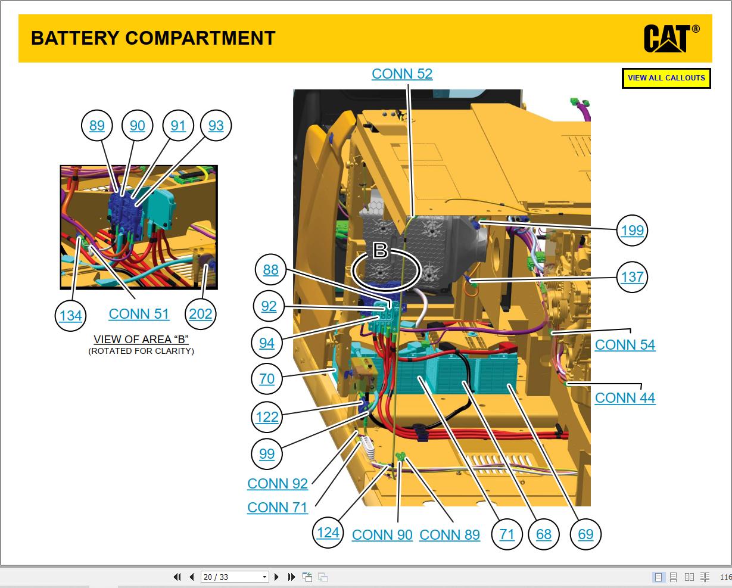Go to the next page

[x=276, y=577]
